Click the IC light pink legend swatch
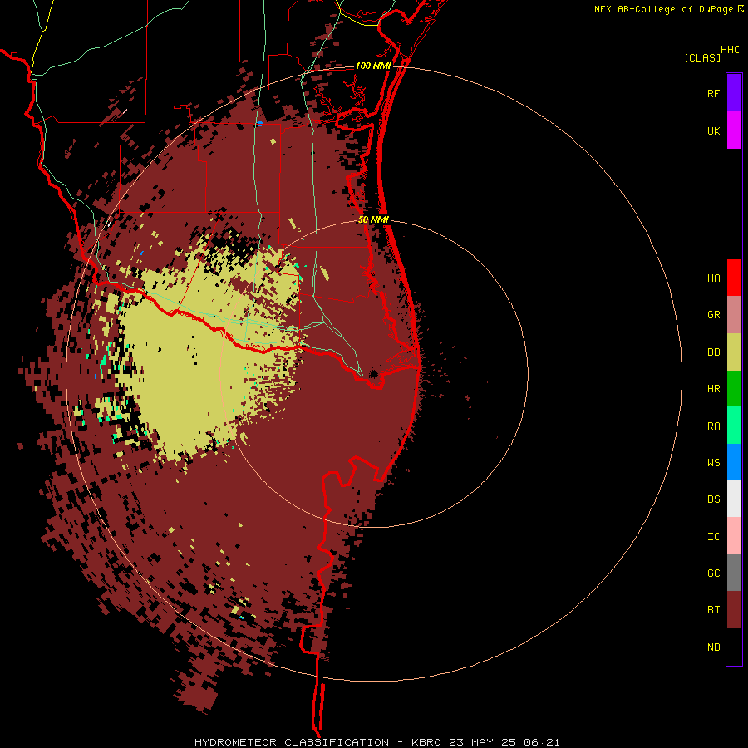Screen dimensions: 748x748 (734, 536)
